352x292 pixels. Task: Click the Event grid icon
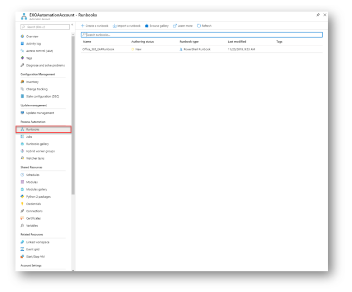[x=22, y=249]
